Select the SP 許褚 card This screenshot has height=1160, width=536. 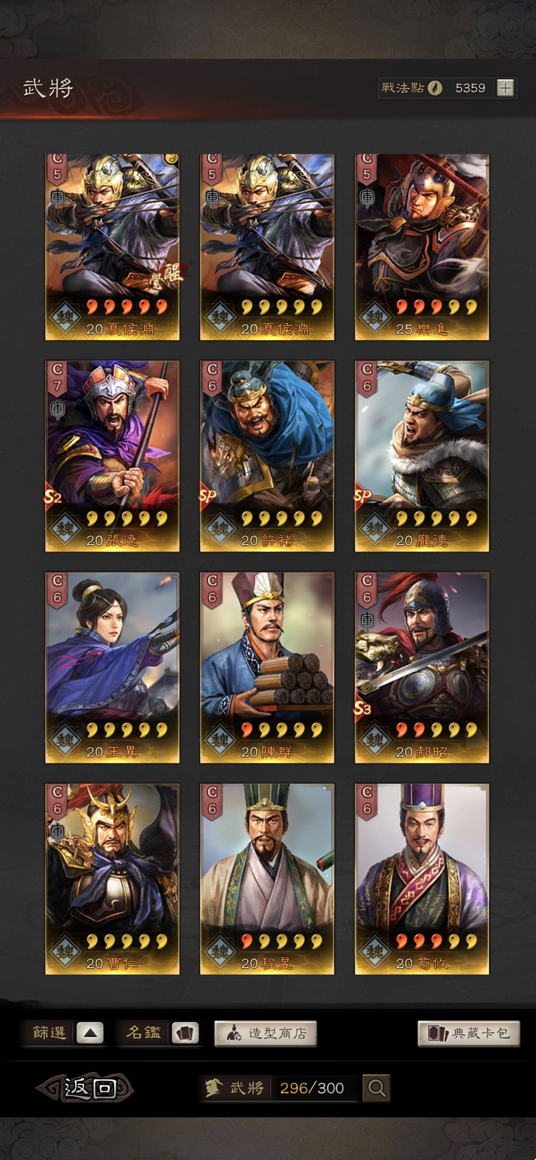[x=267, y=456]
